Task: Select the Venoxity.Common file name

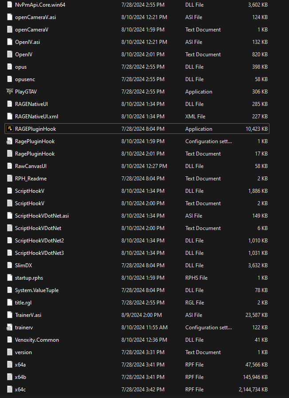Action: pyautogui.click(x=37, y=340)
